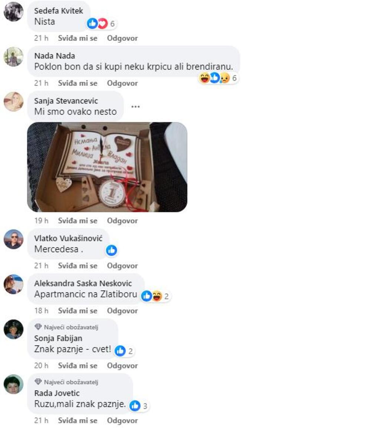Image resolution: width=371 pixels, height=428 pixels.
Task: Open Sedefa Kvitek's profile picture
Action: pos(13,12)
